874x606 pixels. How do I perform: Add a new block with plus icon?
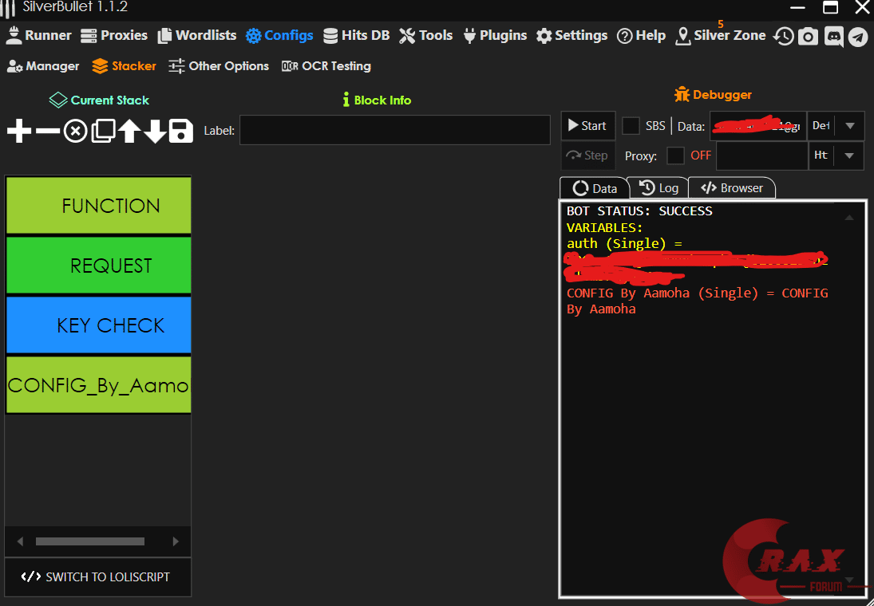click(19, 132)
